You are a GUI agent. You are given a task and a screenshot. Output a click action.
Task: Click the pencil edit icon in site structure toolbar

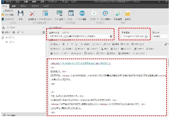click(x=18, y=32)
